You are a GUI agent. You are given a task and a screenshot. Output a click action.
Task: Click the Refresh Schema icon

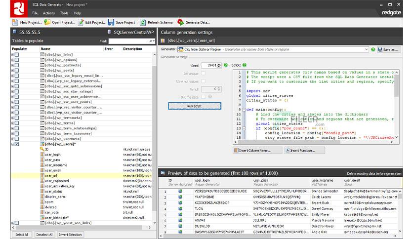(x=143, y=22)
